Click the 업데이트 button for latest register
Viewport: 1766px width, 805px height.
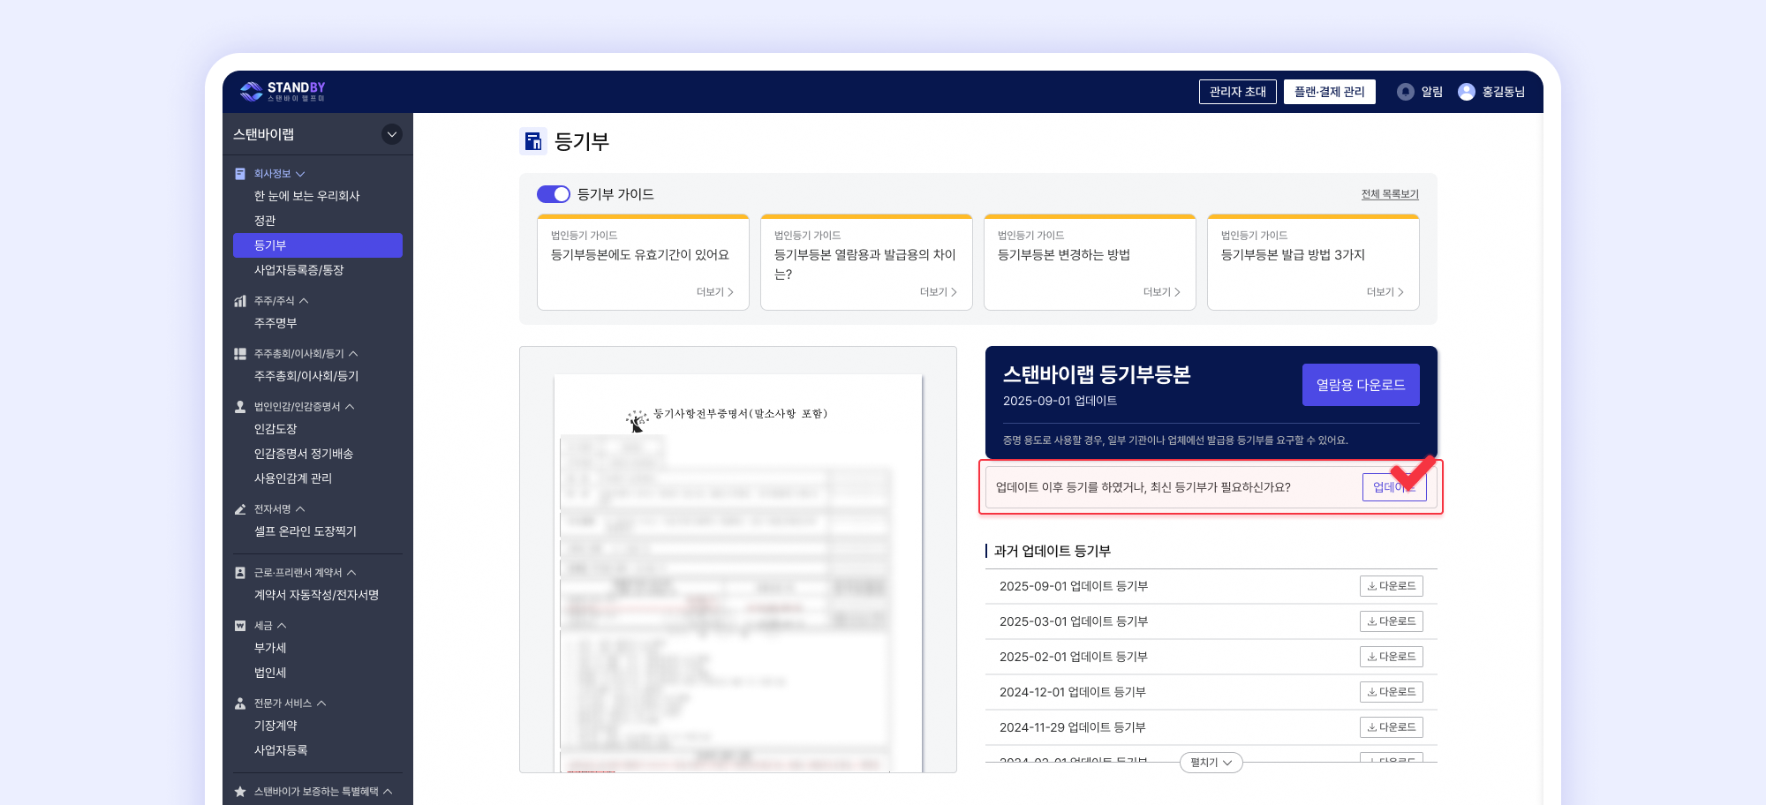tap(1394, 487)
